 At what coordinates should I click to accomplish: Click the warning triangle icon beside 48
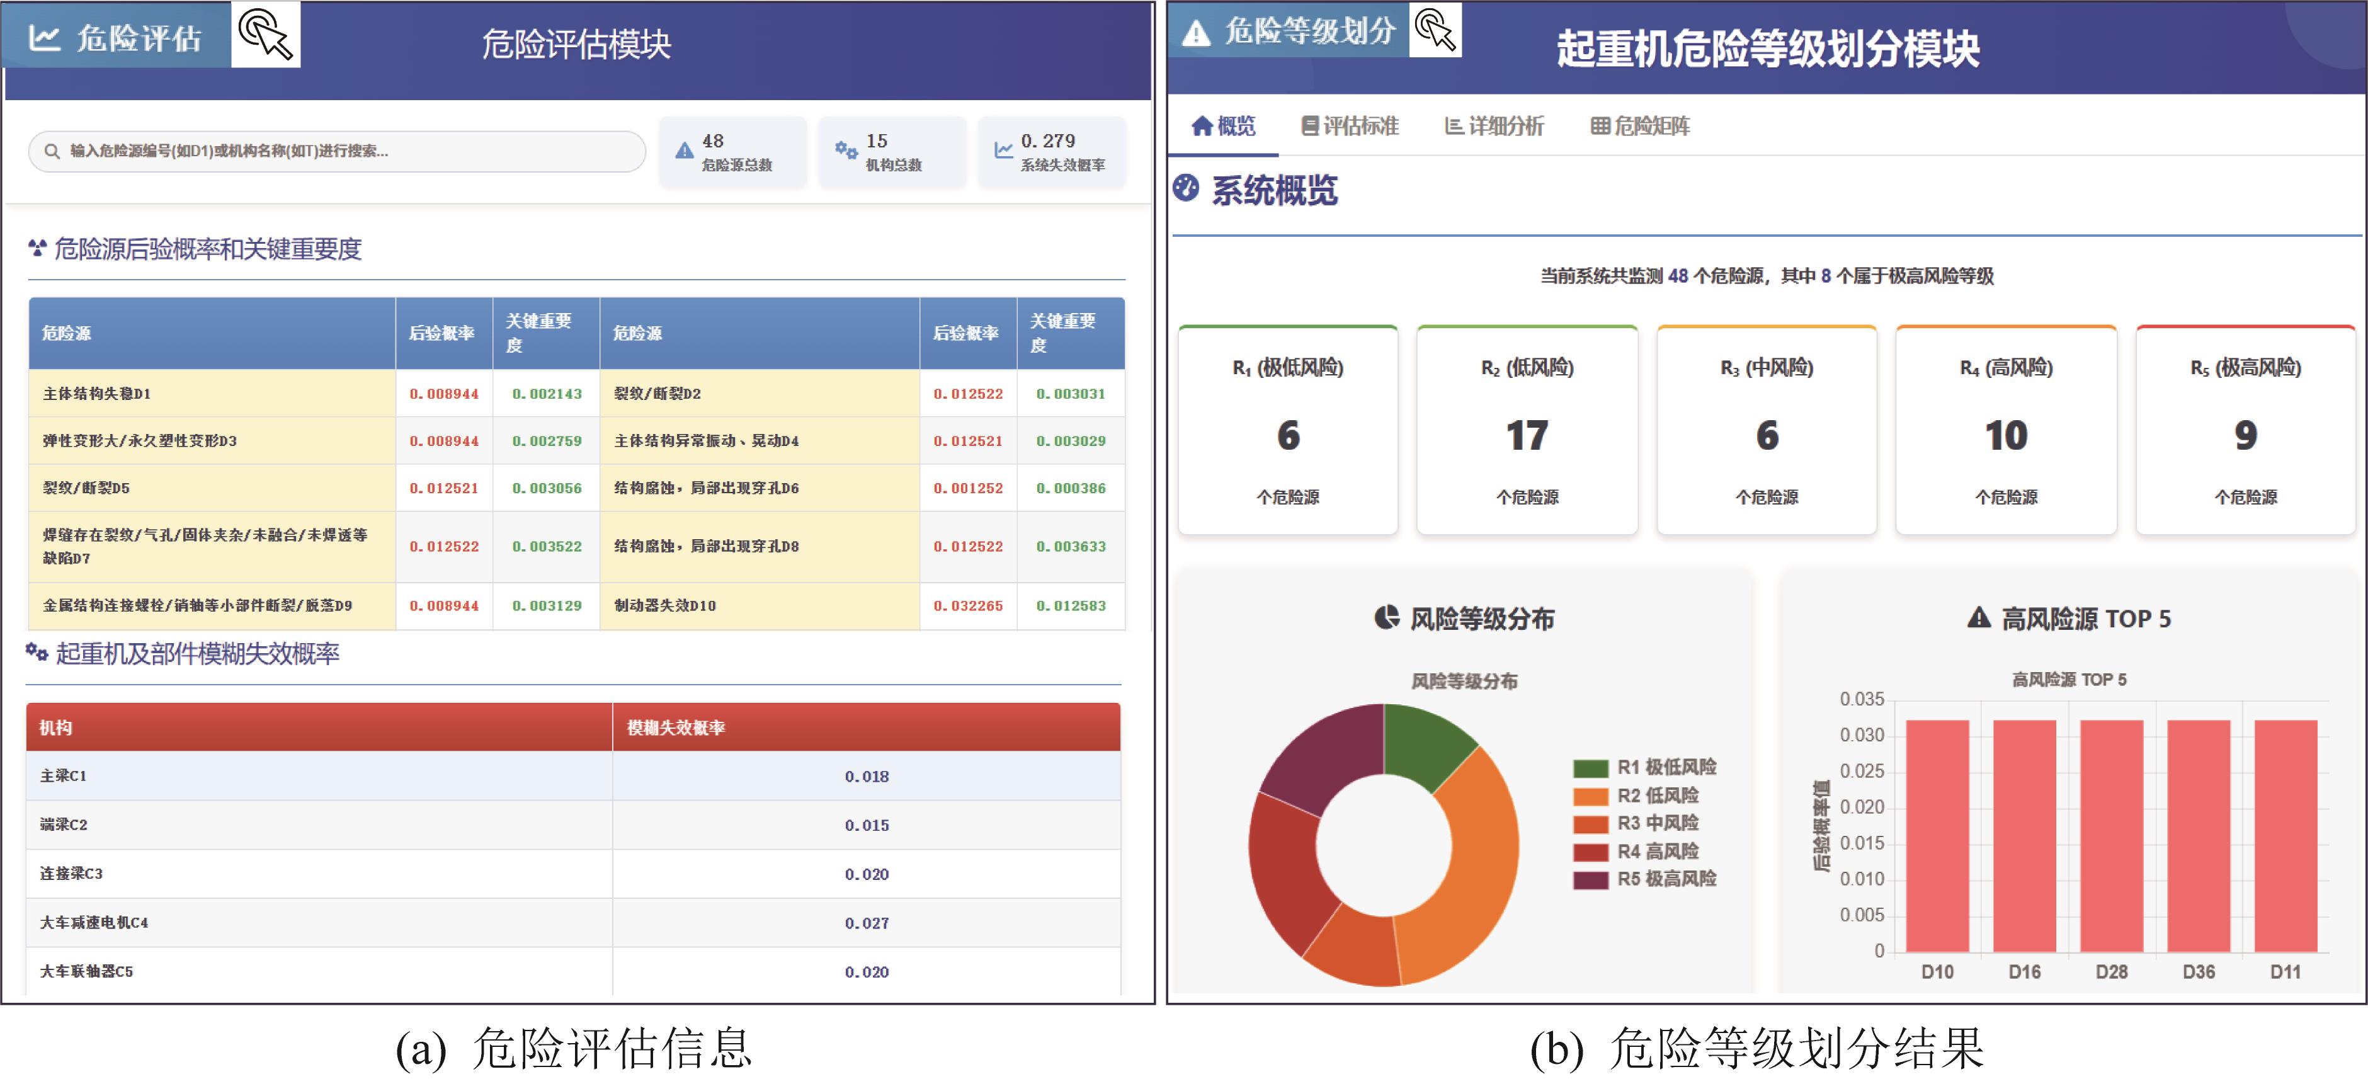coord(684,152)
